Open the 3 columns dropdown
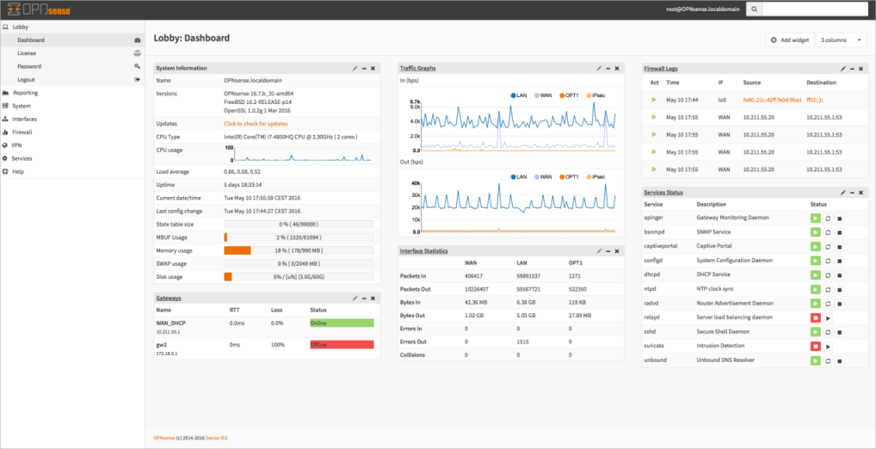The height and width of the screenshot is (449, 876). 841,40
